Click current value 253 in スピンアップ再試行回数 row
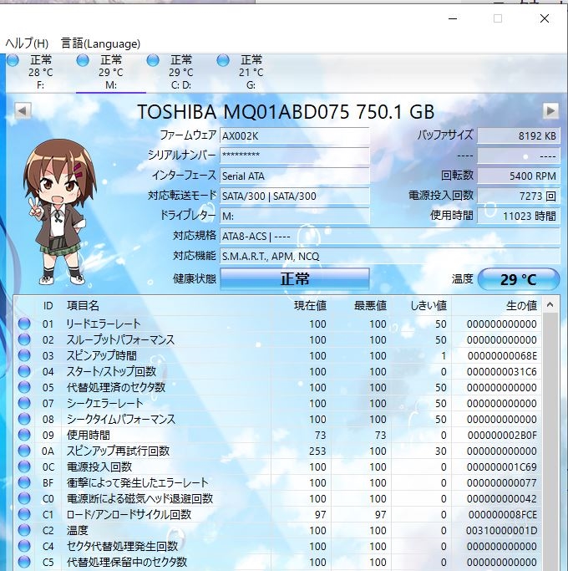 [x=317, y=451]
